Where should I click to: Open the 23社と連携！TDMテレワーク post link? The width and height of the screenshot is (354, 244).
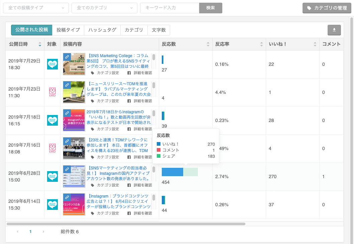(x=117, y=145)
